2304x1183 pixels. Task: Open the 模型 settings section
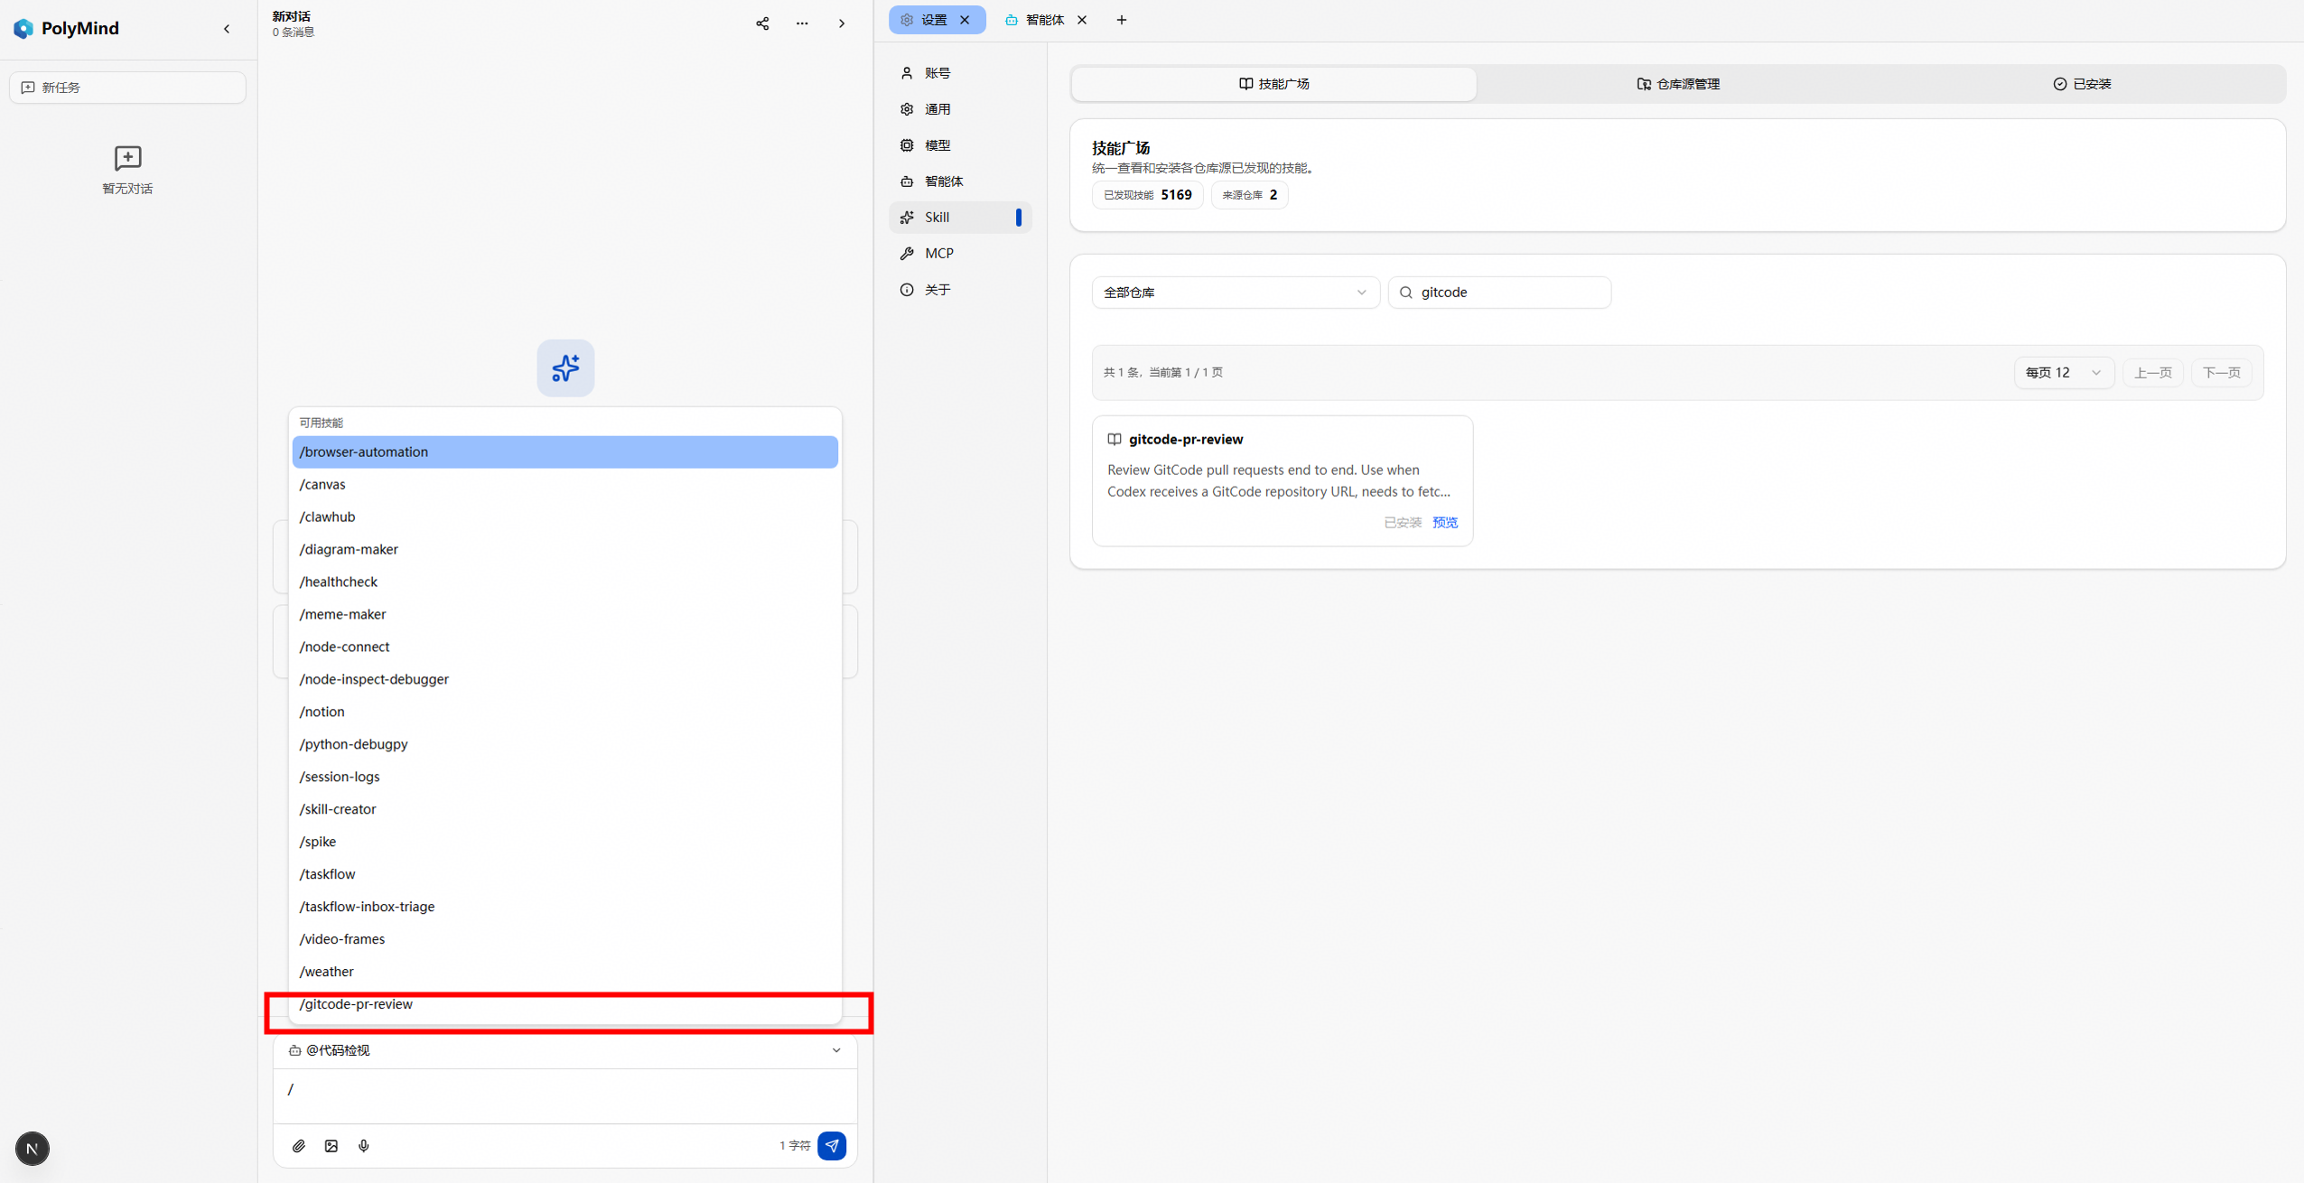960,145
